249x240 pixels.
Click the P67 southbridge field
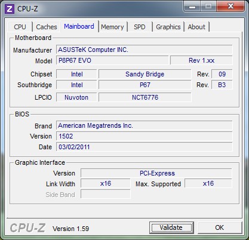click(145, 85)
